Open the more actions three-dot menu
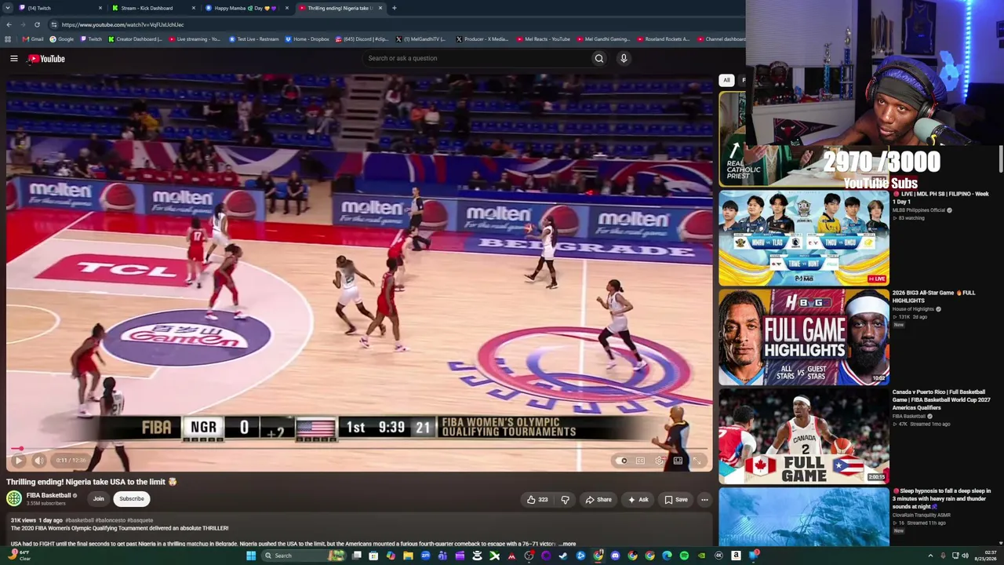1004x565 pixels. (704, 500)
